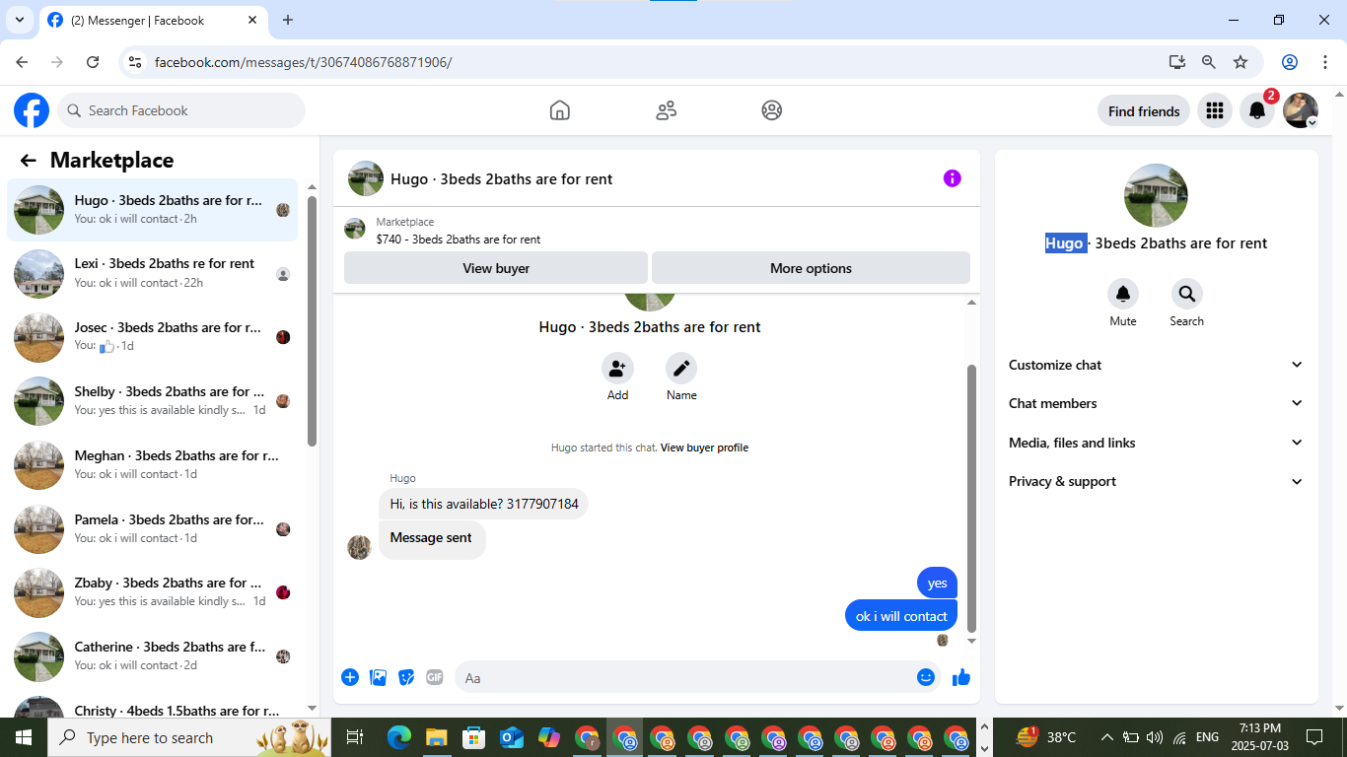The height and width of the screenshot is (757, 1347).
Task: Go to Home feed icon
Action: tap(560, 110)
